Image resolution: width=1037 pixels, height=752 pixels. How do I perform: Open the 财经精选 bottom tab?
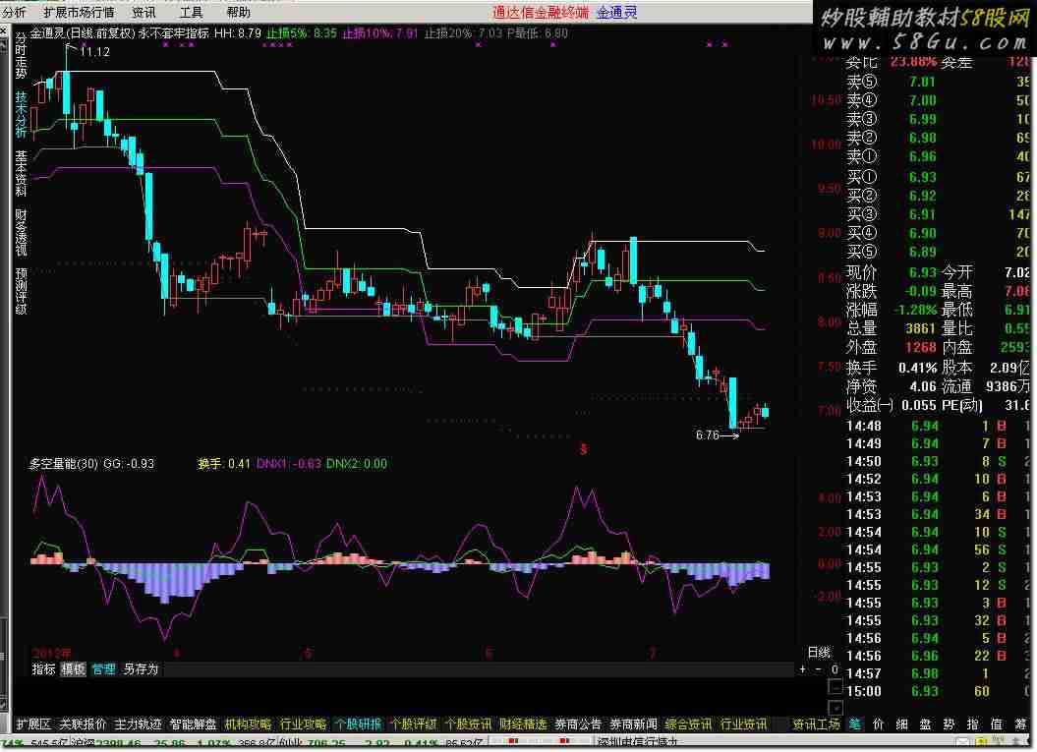pyautogui.click(x=523, y=724)
